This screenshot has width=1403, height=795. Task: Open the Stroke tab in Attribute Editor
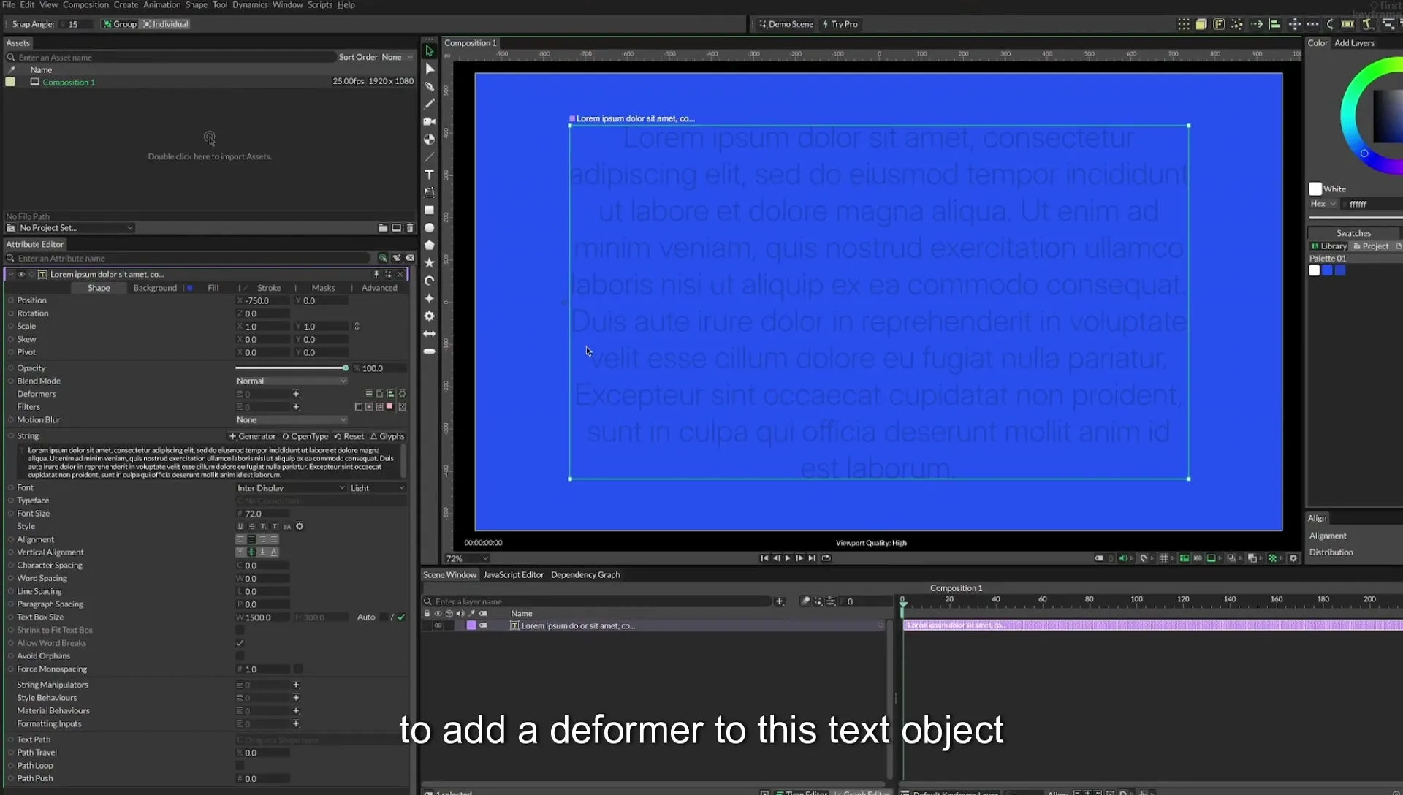point(269,288)
